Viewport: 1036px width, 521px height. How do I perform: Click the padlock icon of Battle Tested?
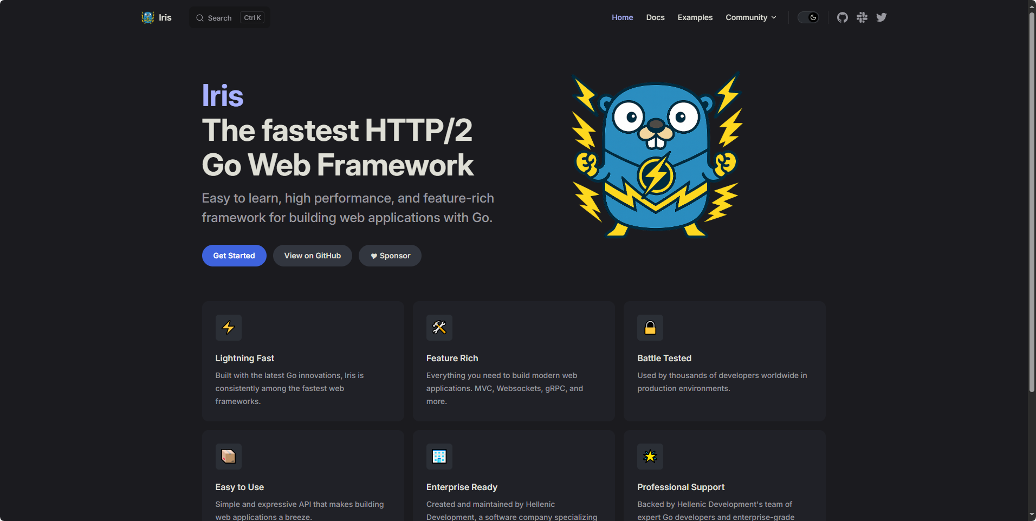pos(650,328)
